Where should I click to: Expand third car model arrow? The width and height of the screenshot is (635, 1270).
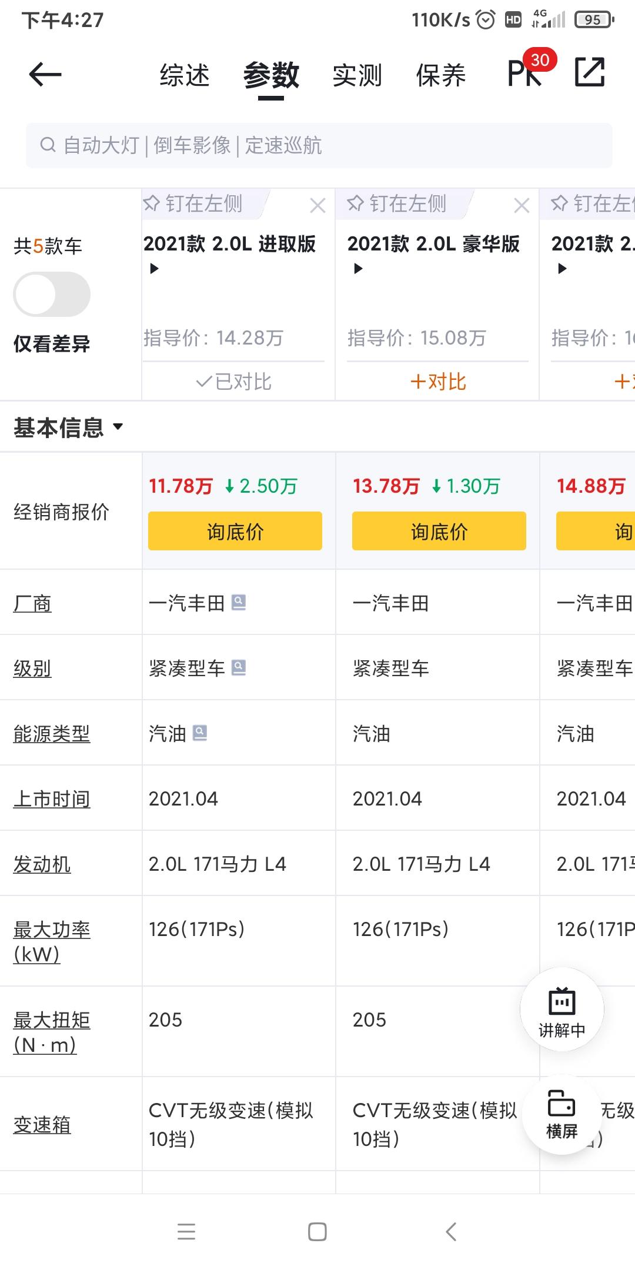tap(563, 269)
